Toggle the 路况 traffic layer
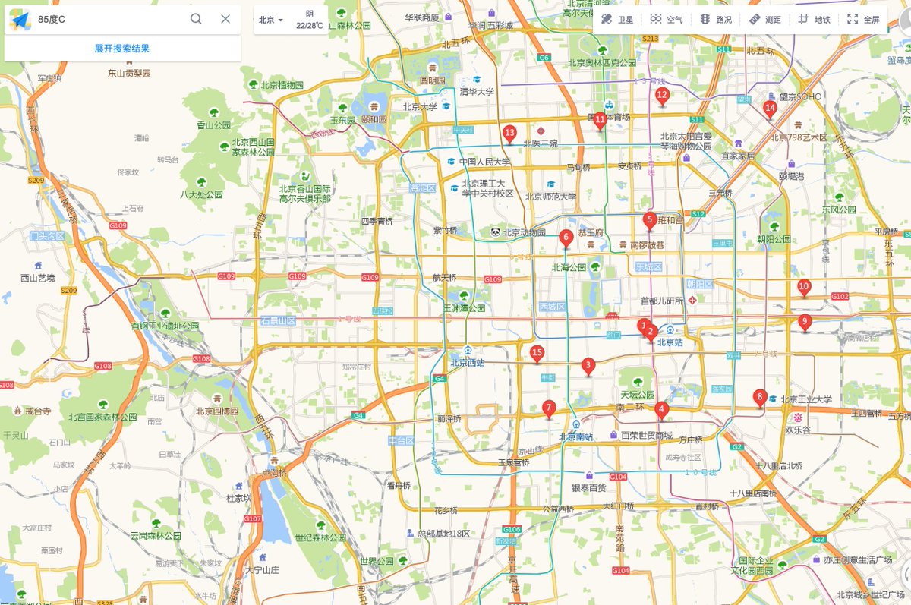This screenshot has height=605, width=911. click(x=716, y=19)
